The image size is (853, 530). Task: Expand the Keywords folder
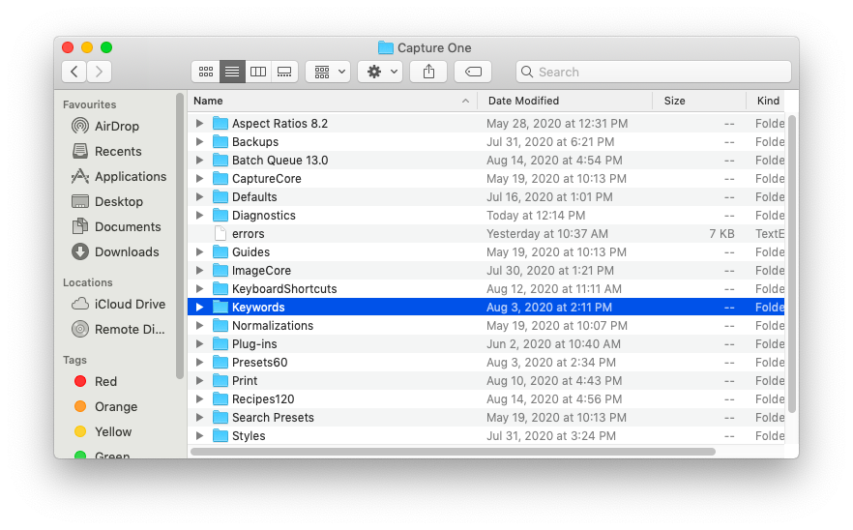coord(199,308)
